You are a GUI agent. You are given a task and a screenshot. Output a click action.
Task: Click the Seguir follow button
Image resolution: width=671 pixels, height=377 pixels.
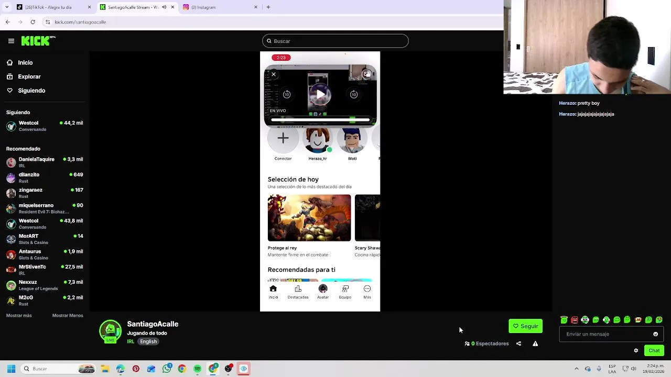525,326
